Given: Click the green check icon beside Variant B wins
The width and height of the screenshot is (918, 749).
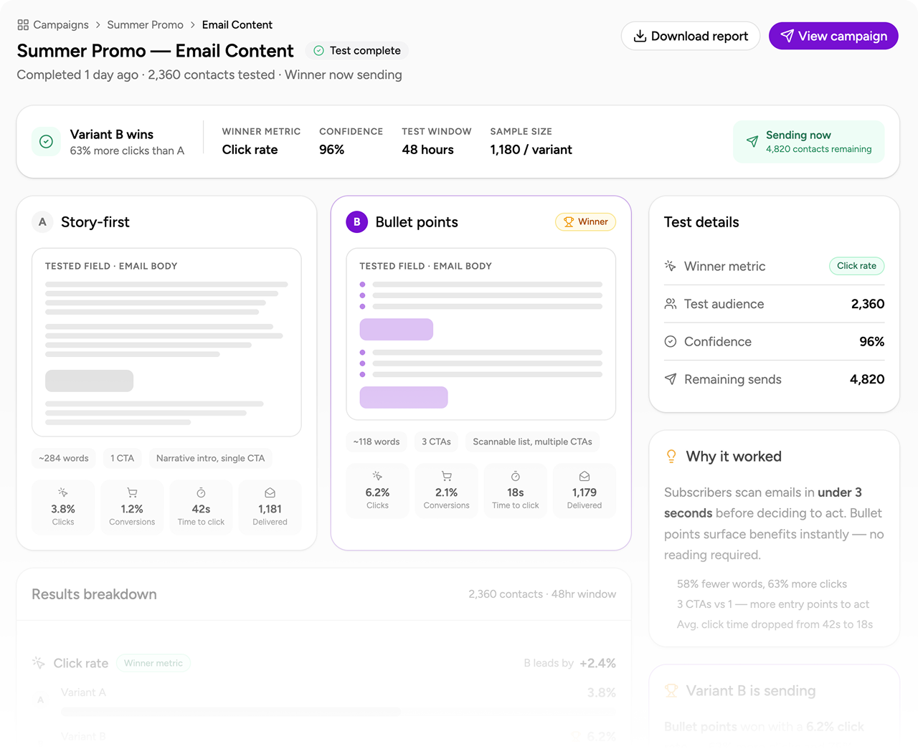Looking at the screenshot, I should coord(46,141).
